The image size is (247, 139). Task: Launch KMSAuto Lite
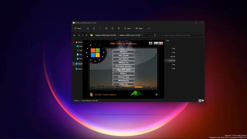pos(123,63)
